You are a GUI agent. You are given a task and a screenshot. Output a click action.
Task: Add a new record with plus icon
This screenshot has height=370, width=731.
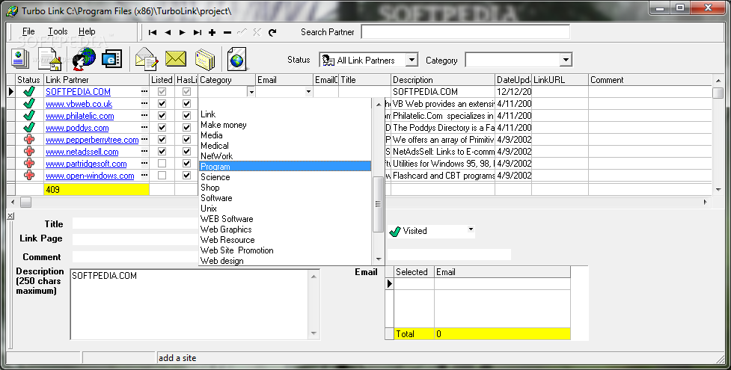click(x=212, y=32)
